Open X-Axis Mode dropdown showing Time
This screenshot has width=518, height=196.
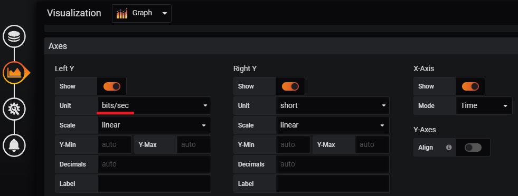tap(484, 106)
